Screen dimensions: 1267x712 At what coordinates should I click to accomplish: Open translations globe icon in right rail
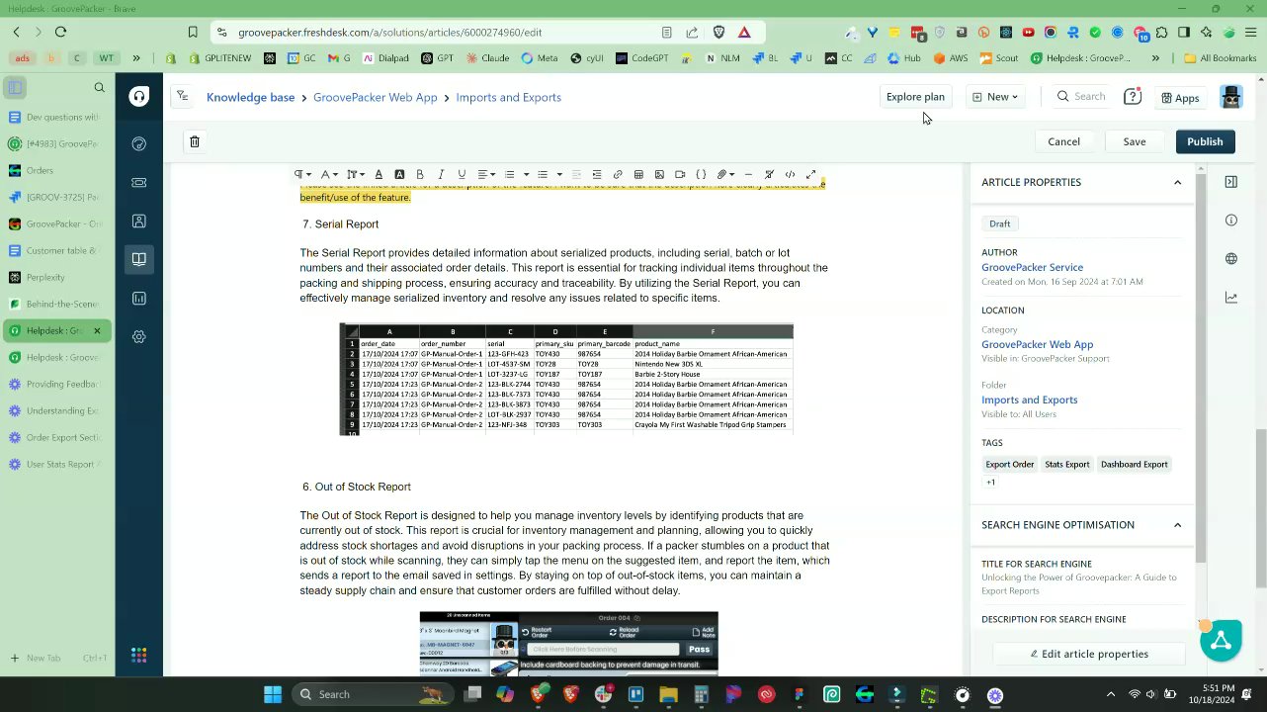pos(1230,258)
